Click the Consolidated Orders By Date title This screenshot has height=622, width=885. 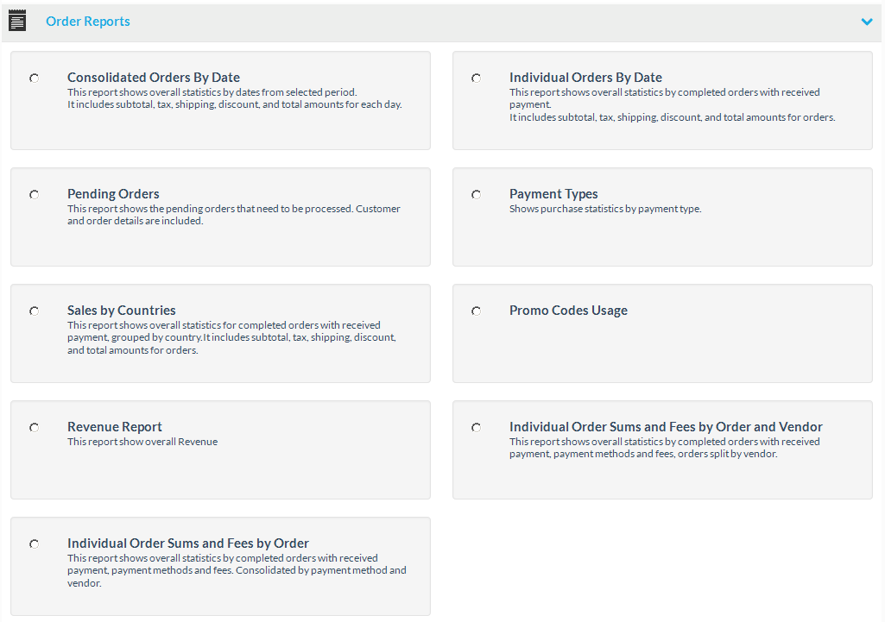point(154,78)
